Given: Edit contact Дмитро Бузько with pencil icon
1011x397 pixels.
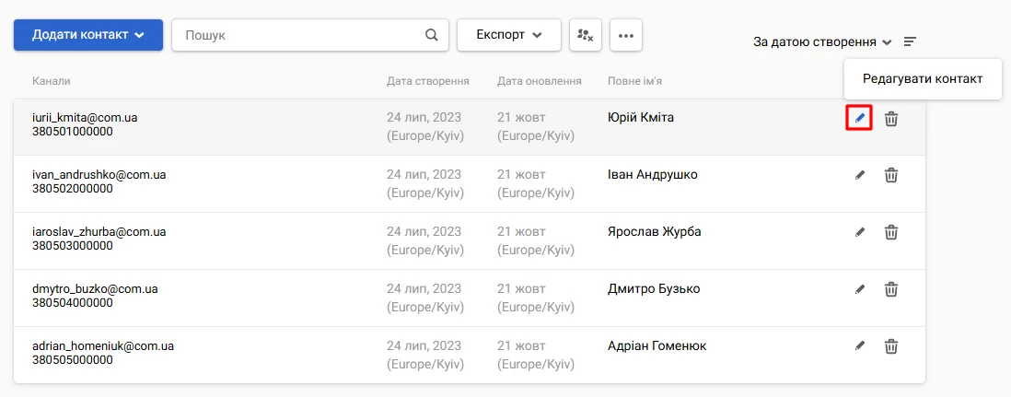Looking at the screenshot, I should tap(859, 289).
